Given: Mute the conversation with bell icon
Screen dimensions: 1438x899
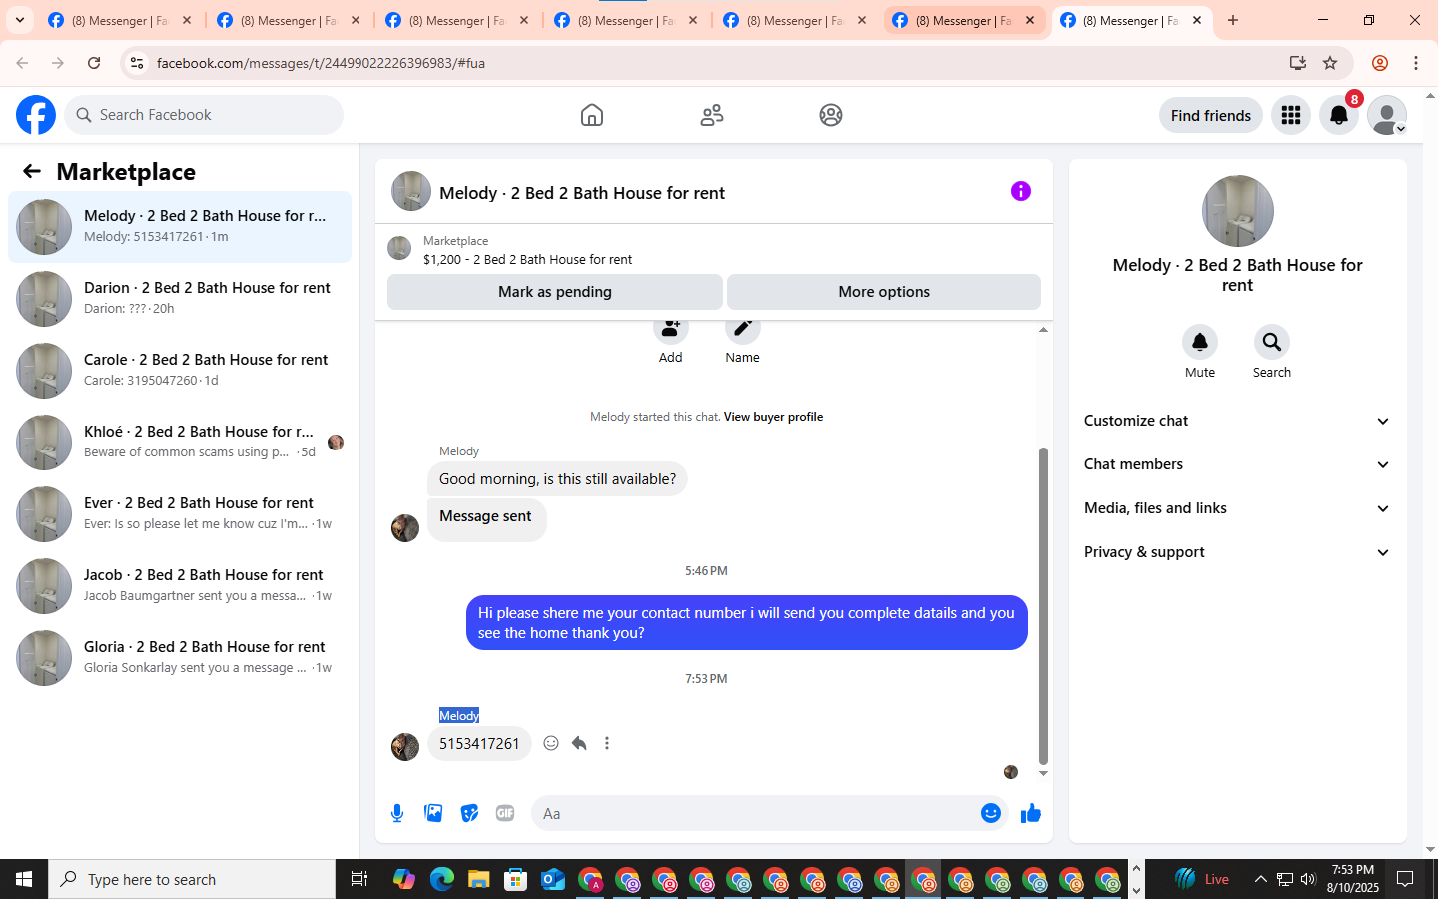Looking at the screenshot, I should click(1200, 342).
